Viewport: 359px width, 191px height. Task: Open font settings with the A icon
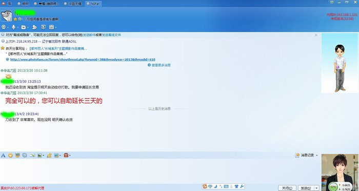[x=3, y=155]
